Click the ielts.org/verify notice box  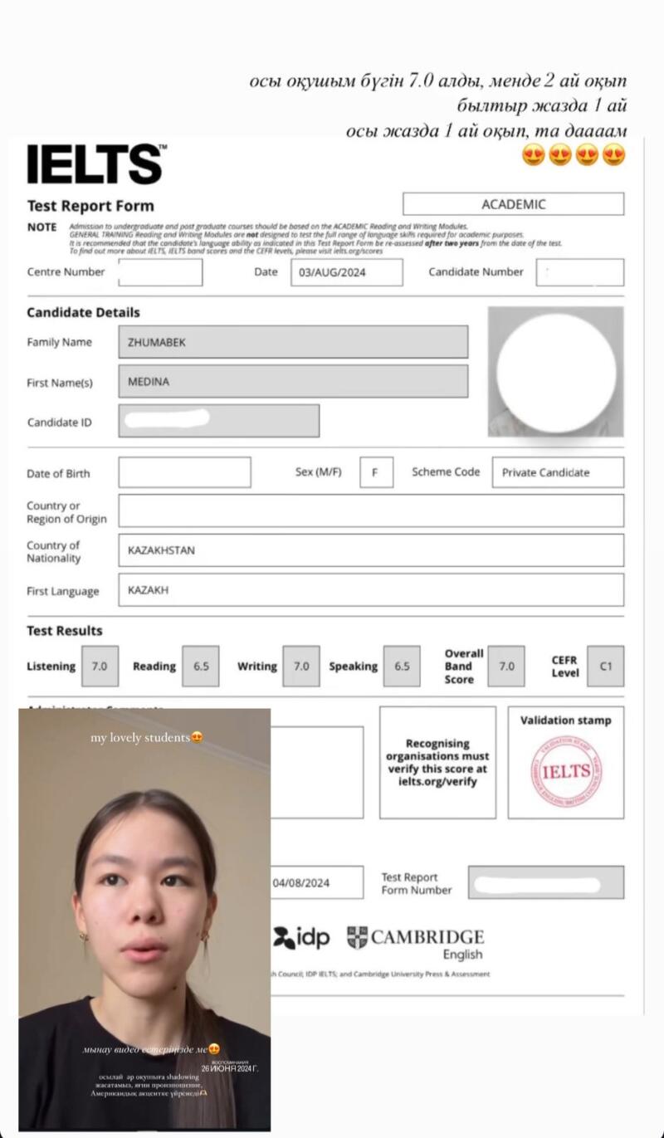pyautogui.click(x=437, y=763)
